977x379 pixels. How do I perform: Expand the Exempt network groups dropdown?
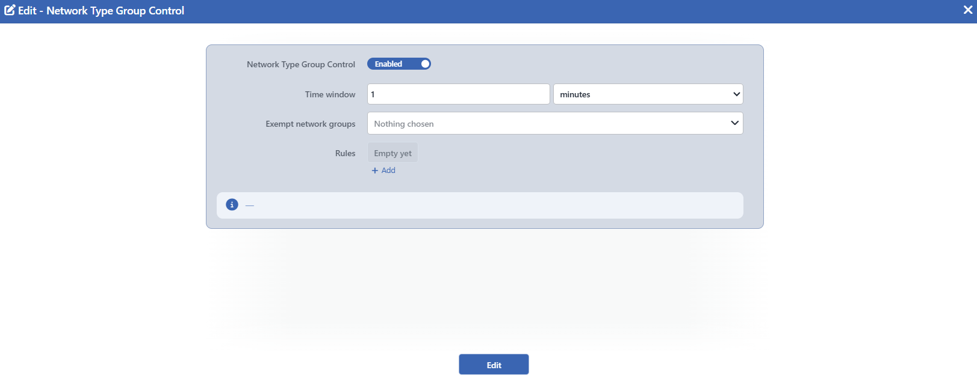[x=555, y=124]
